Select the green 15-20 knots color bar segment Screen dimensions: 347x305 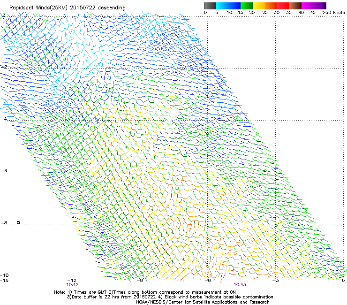tap(247, 6)
